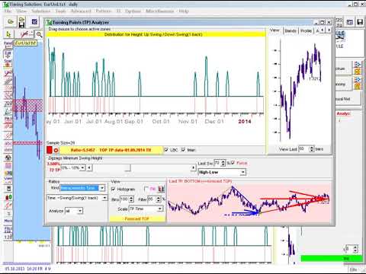Switch to the View tab in analyzer
Screen dimensions: 366x274
click(x=274, y=30)
